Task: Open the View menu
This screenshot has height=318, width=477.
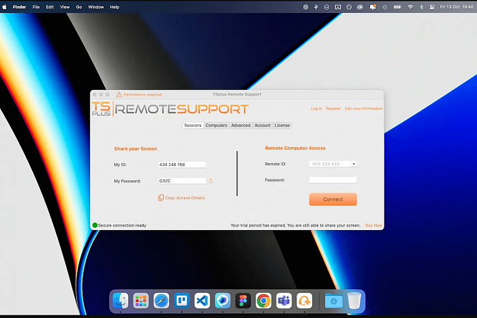Action: point(65,7)
